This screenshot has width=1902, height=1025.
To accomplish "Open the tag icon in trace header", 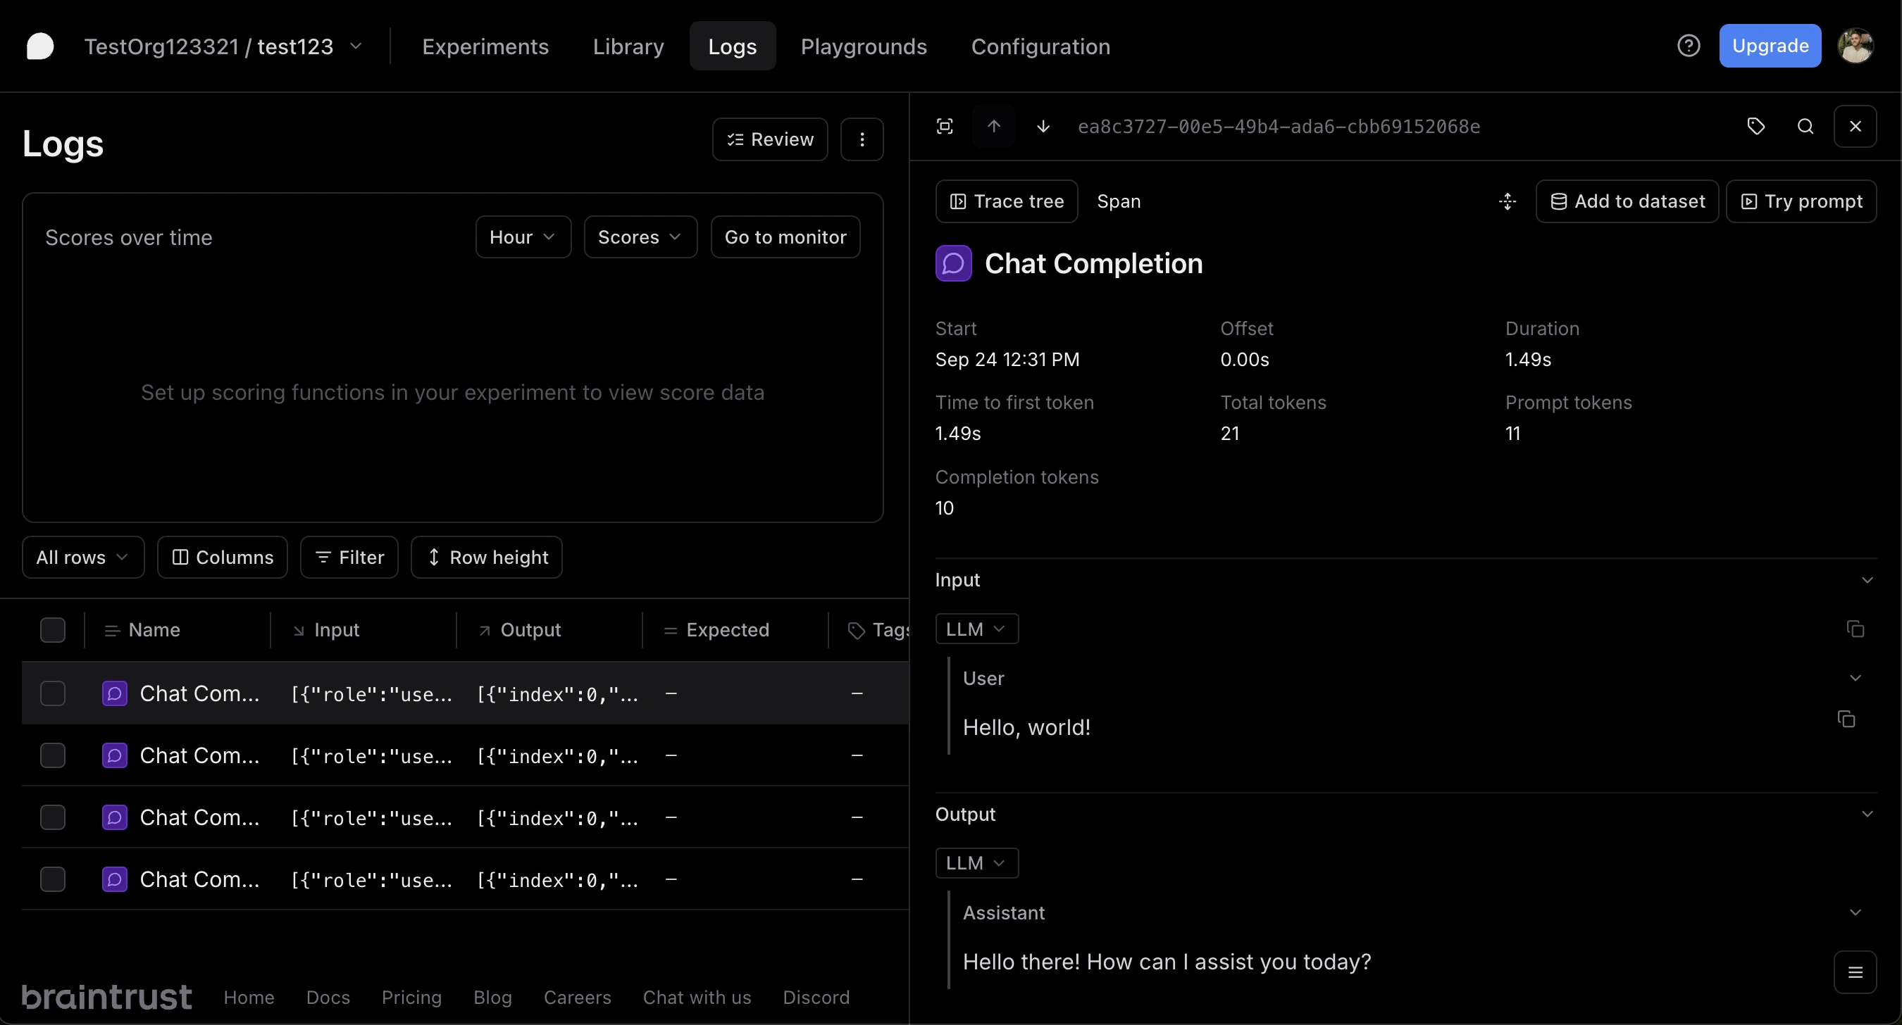I will [x=1755, y=126].
